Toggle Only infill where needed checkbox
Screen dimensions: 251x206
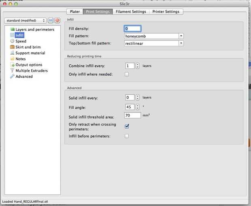tap(127, 74)
